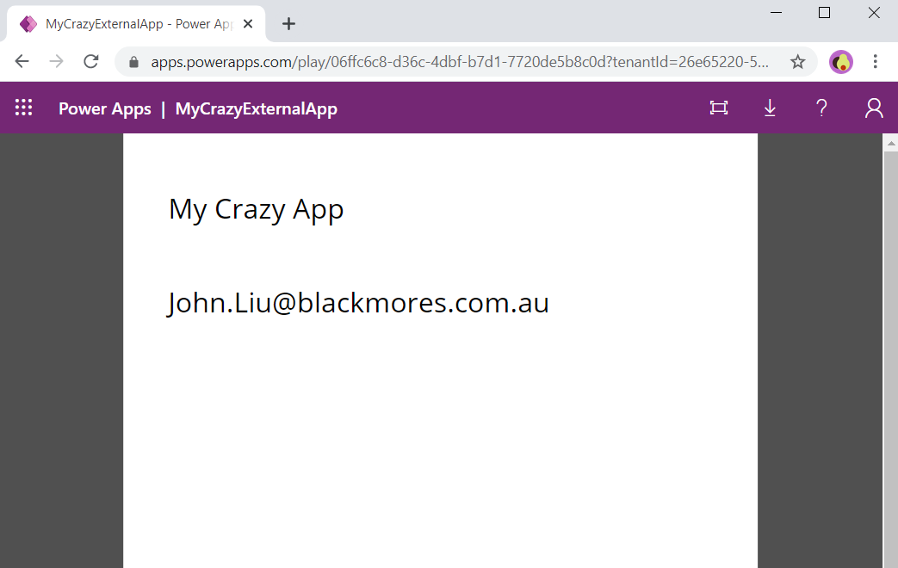Click the download arrow icon in header
The image size is (898, 568).
pos(770,108)
